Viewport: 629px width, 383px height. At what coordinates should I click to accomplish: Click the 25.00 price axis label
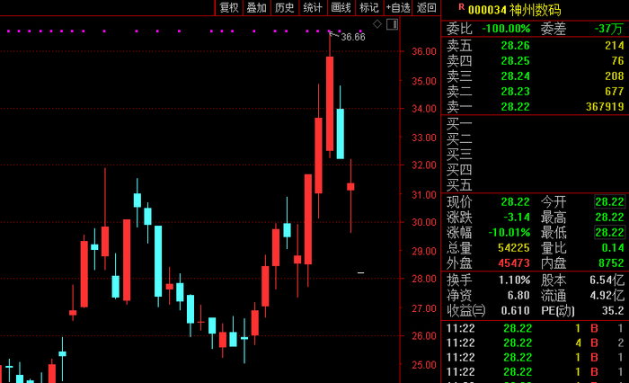pyautogui.click(x=424, y=364)
